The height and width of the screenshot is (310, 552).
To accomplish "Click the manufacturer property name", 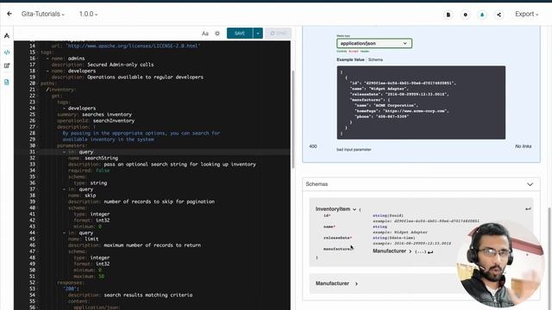I will click(336, 249).
